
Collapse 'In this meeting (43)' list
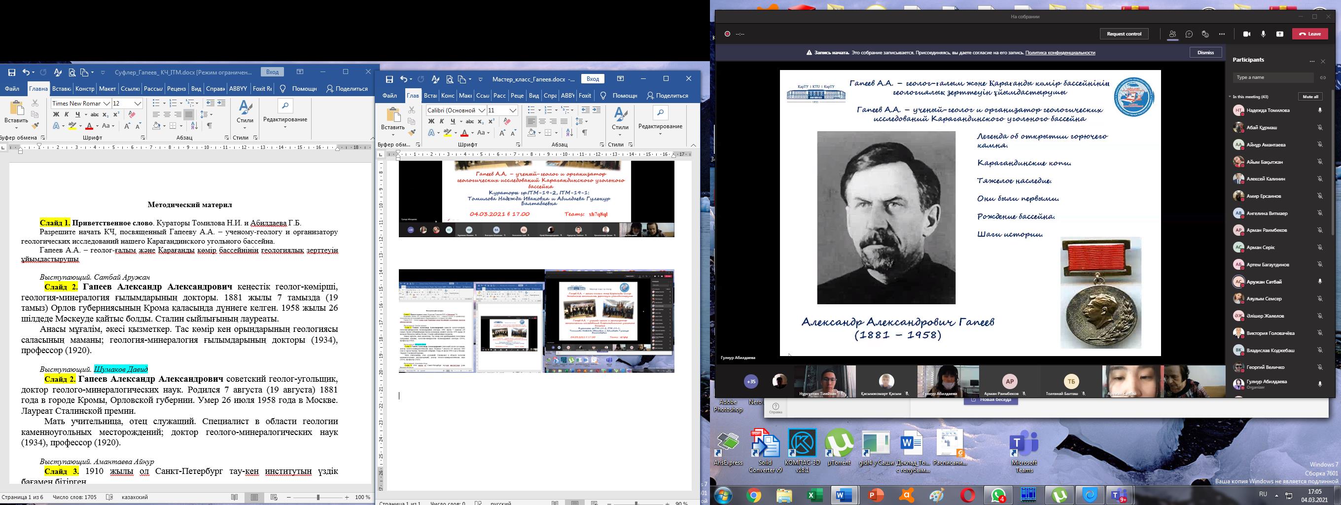(x=1230, y=97)
